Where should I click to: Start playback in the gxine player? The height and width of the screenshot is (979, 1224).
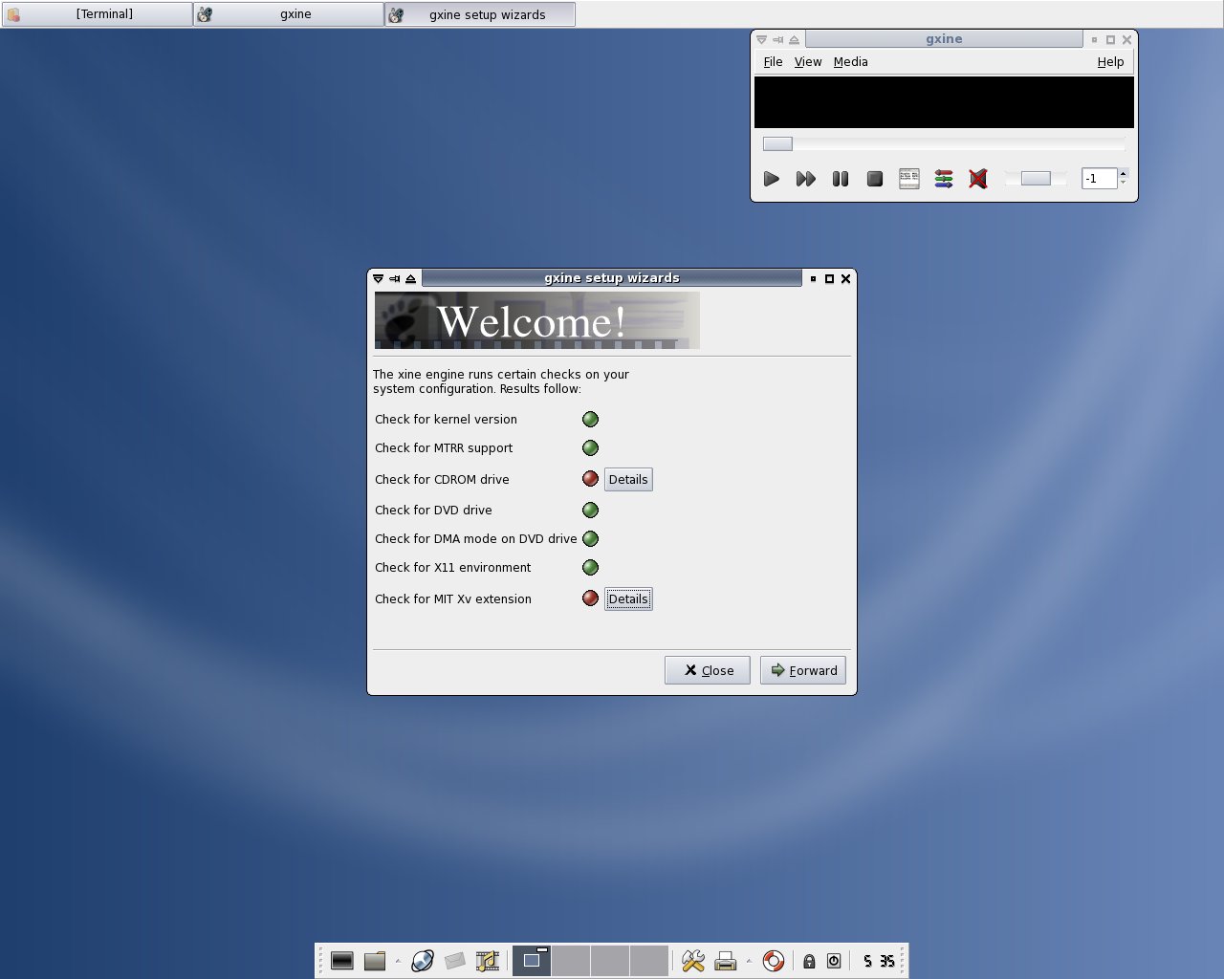pos(772,179)
